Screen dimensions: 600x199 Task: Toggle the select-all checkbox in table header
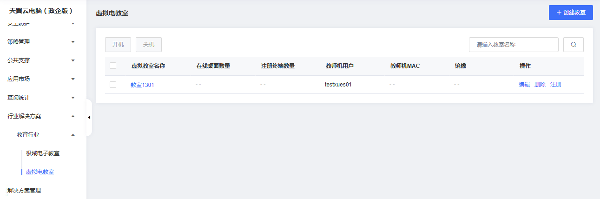pos(113,66)
